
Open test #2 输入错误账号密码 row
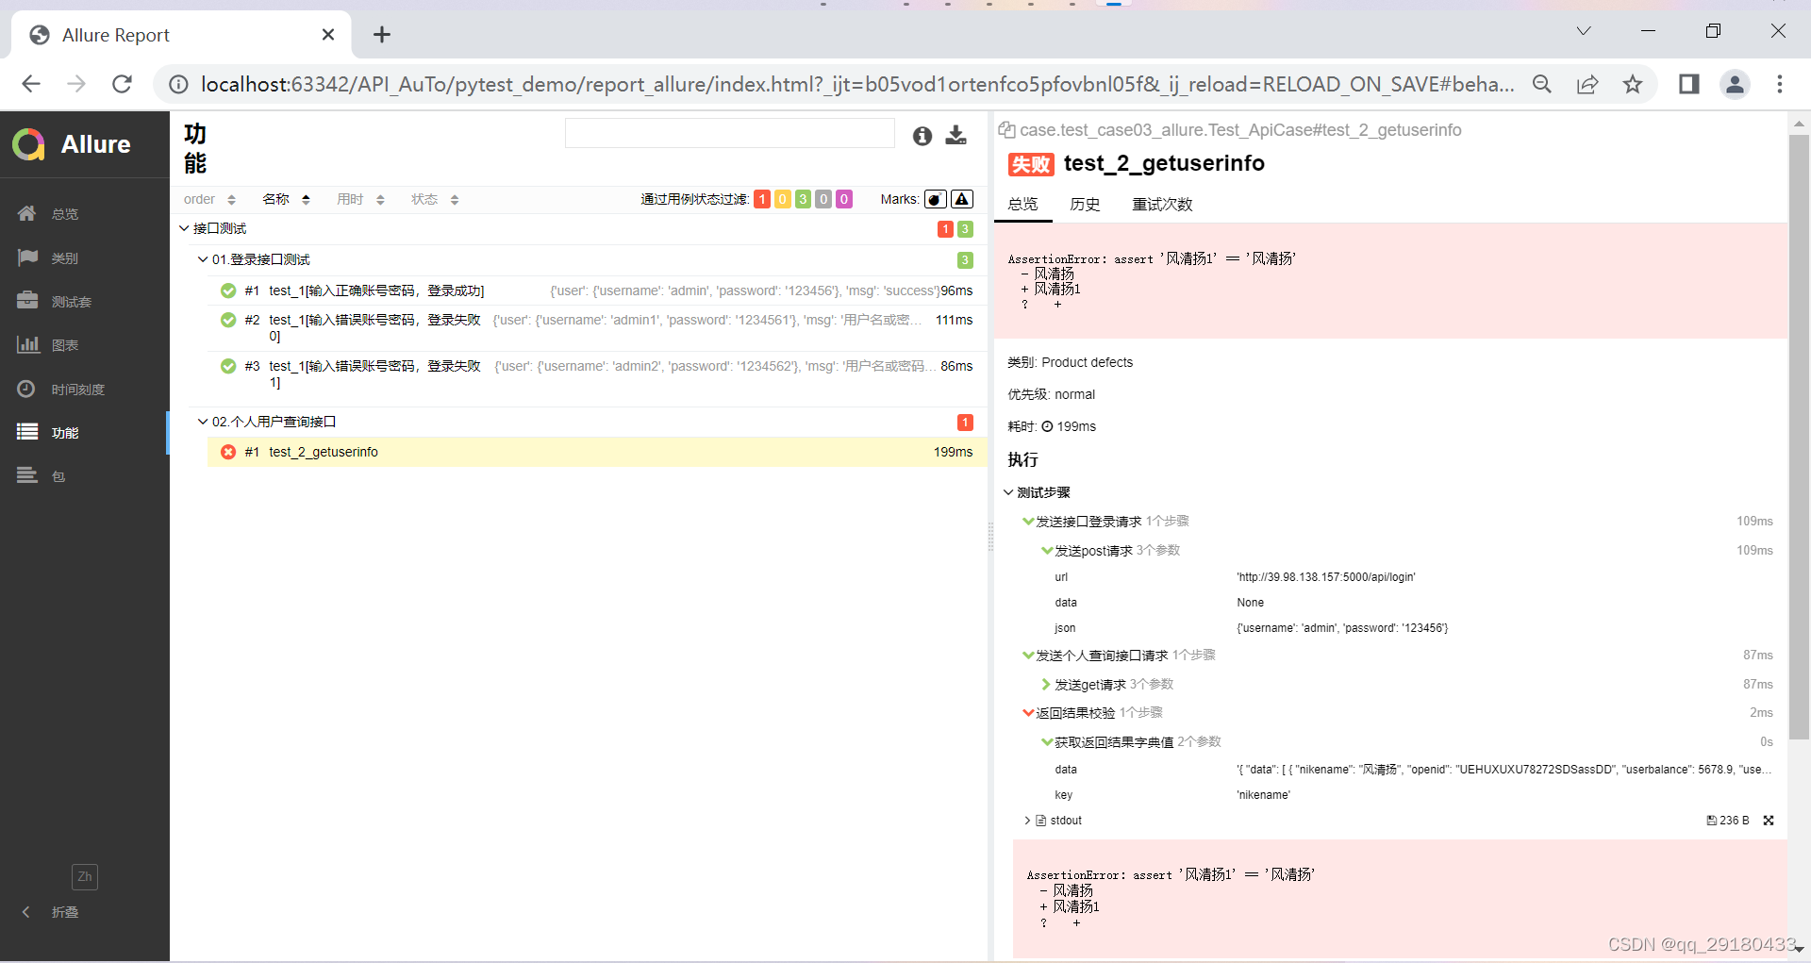(x=597, y=328)
